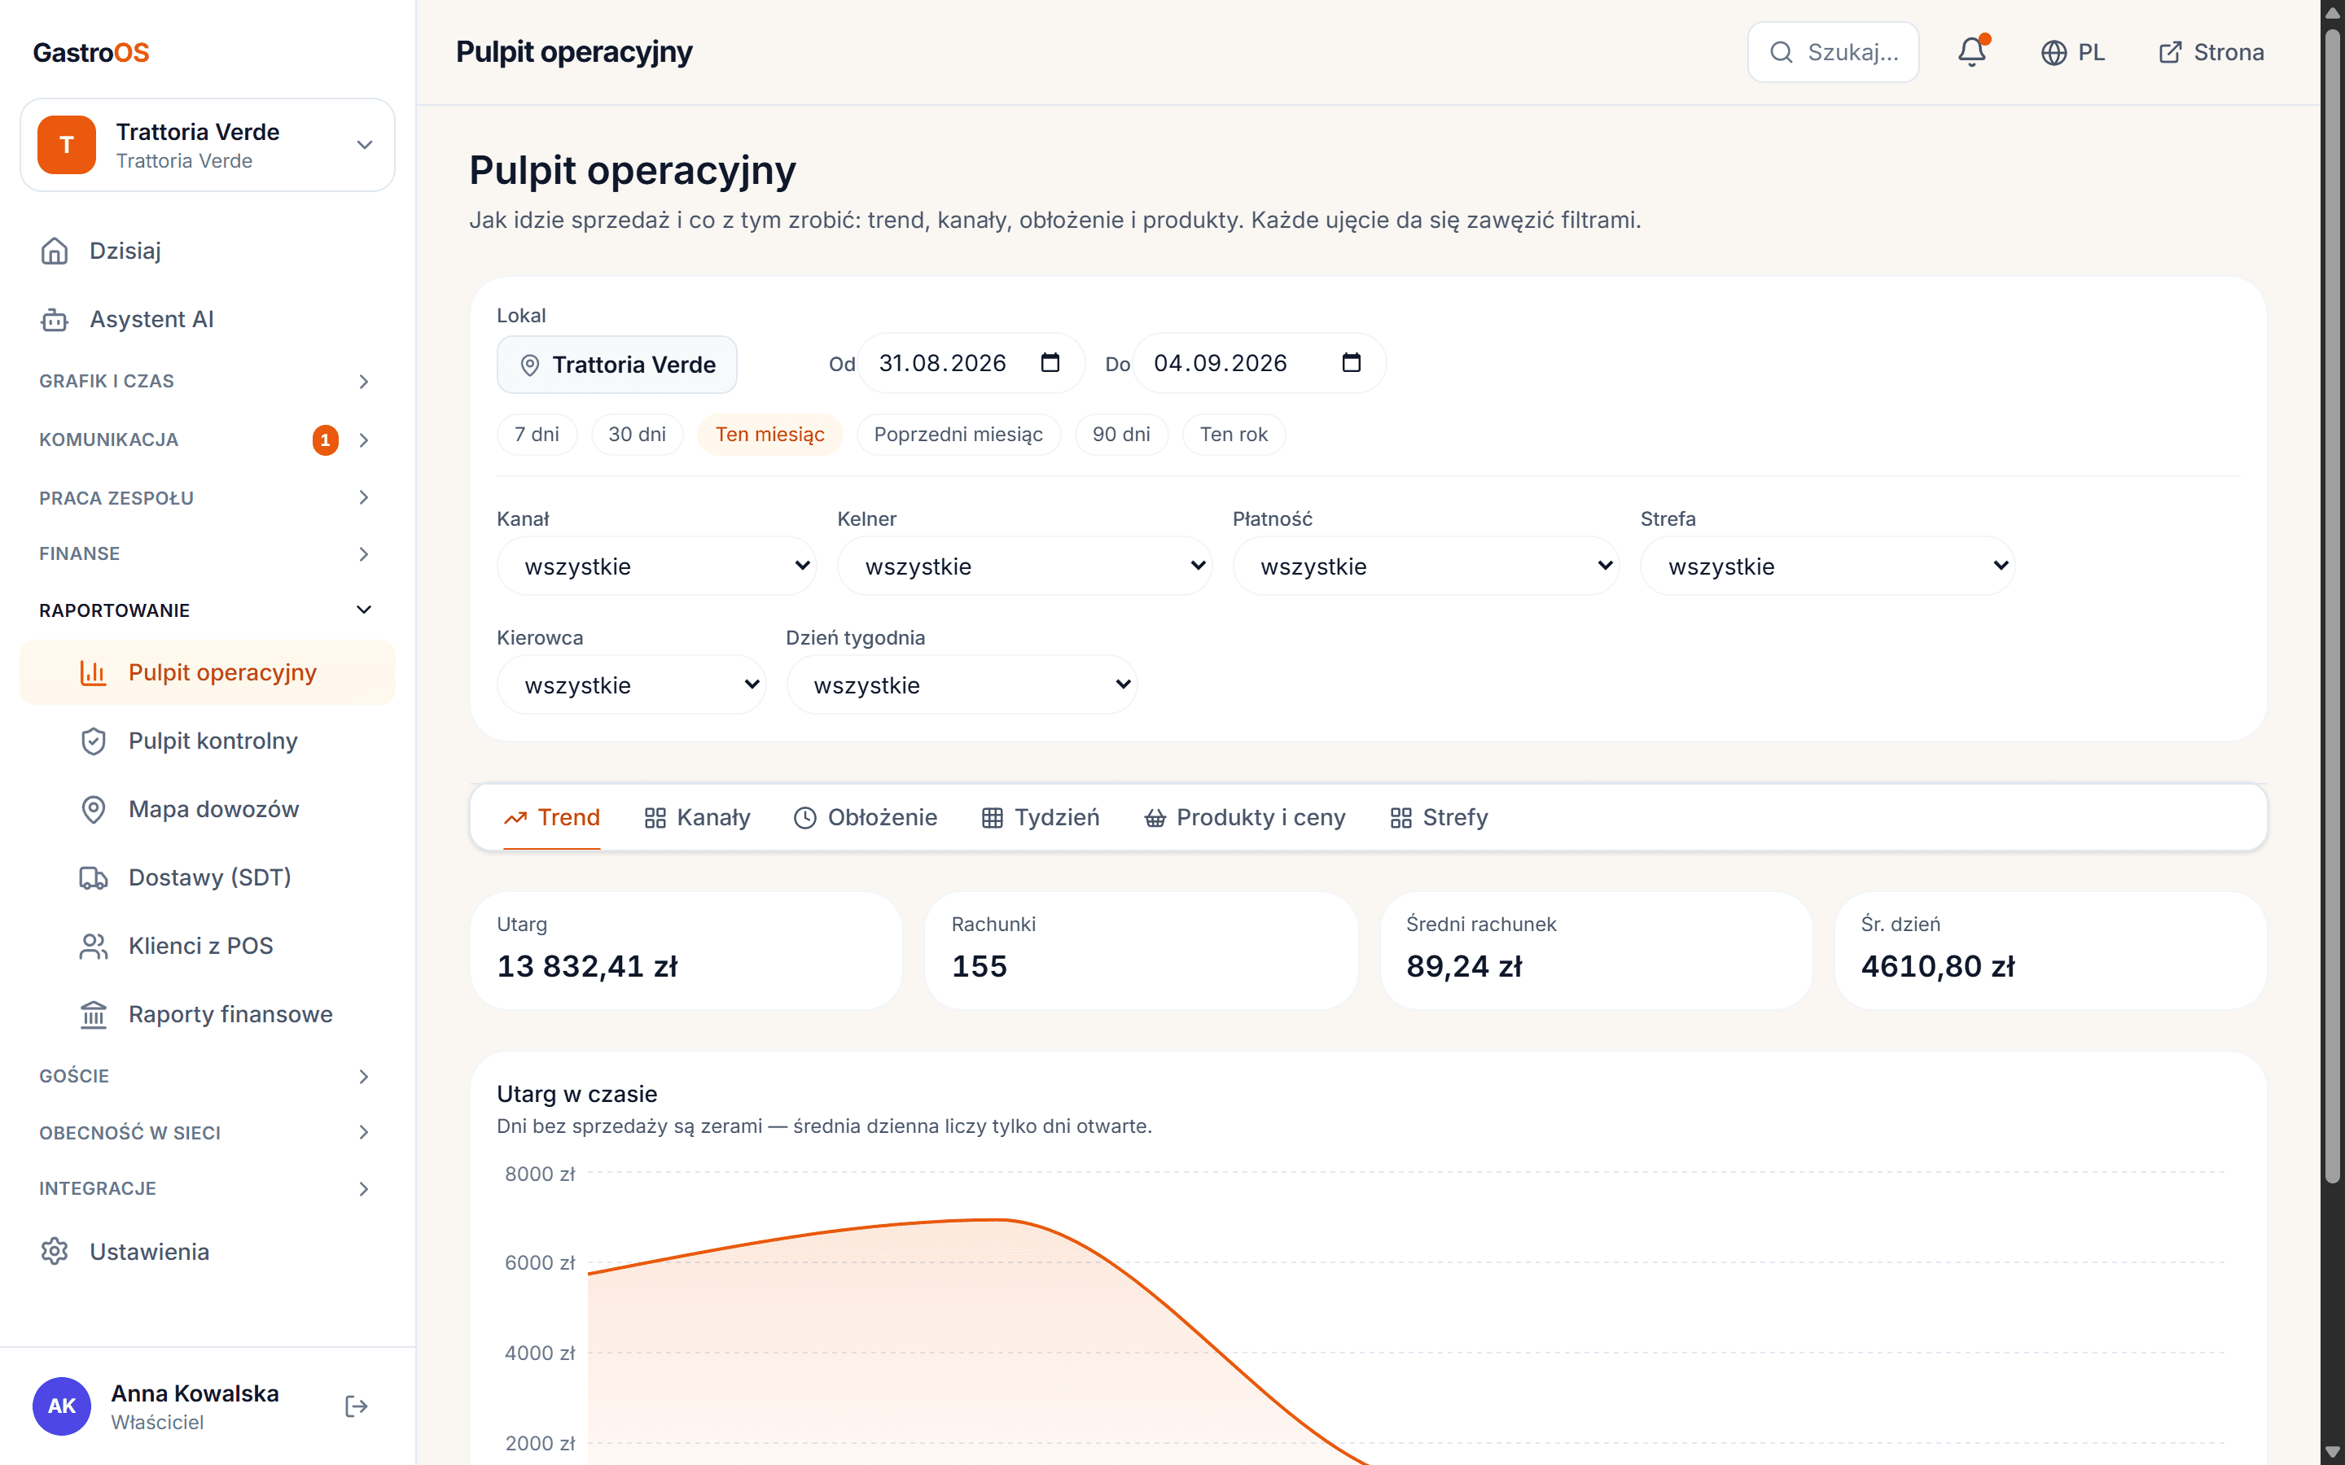Expand the Obecność w sieci section
The width and height of the screenshot is (2345, 1465).
tap(208, 1133)
